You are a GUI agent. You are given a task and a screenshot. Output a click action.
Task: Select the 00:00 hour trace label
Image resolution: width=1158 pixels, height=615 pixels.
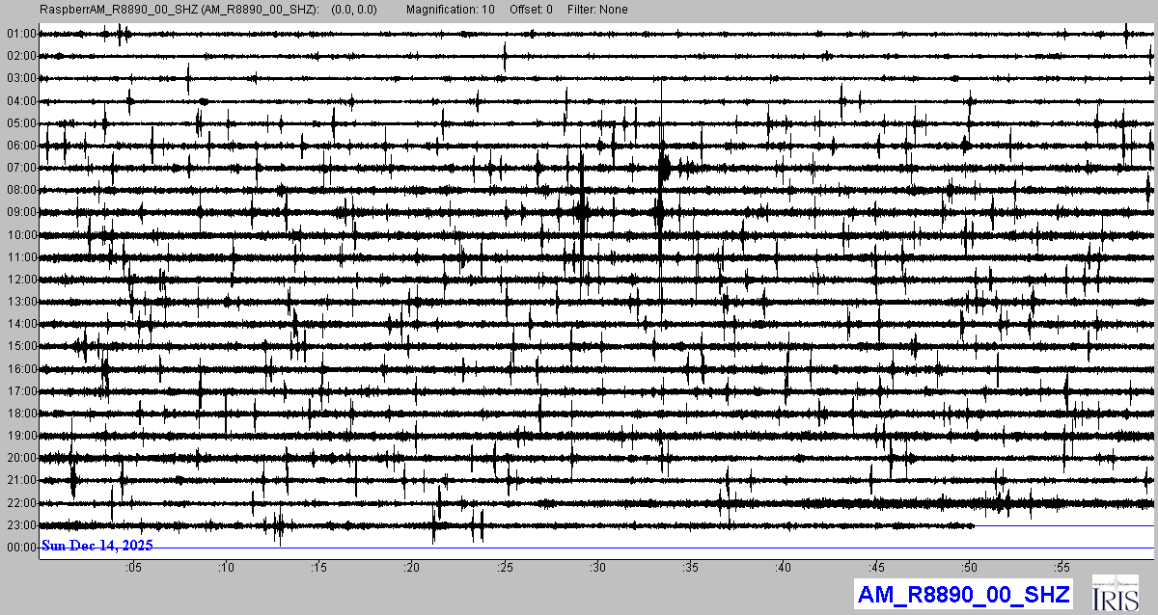[20, 548]
